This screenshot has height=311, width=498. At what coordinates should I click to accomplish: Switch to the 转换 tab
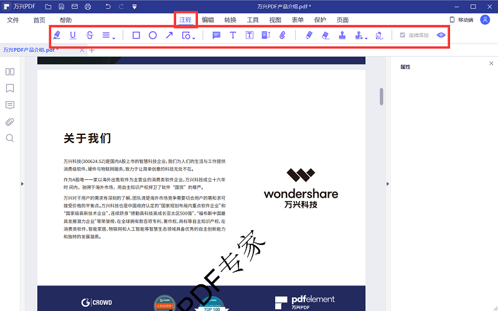230,20
